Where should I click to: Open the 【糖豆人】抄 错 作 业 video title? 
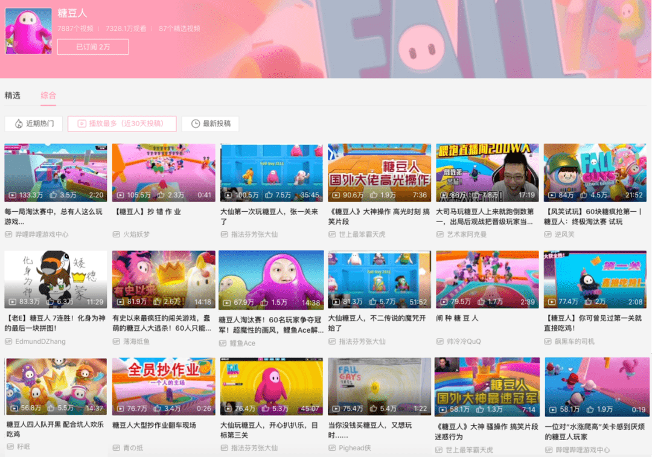(147, 212)
